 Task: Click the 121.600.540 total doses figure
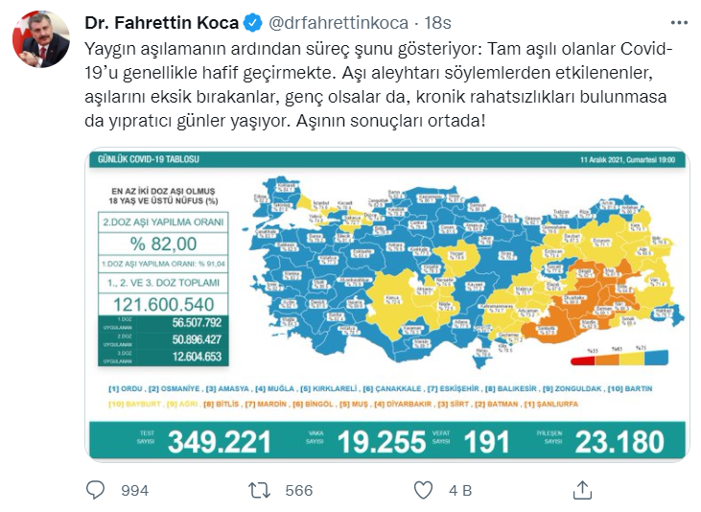pos(164,305)
